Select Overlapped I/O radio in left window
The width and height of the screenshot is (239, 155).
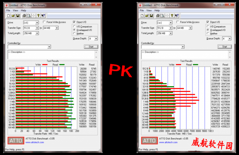74,30
